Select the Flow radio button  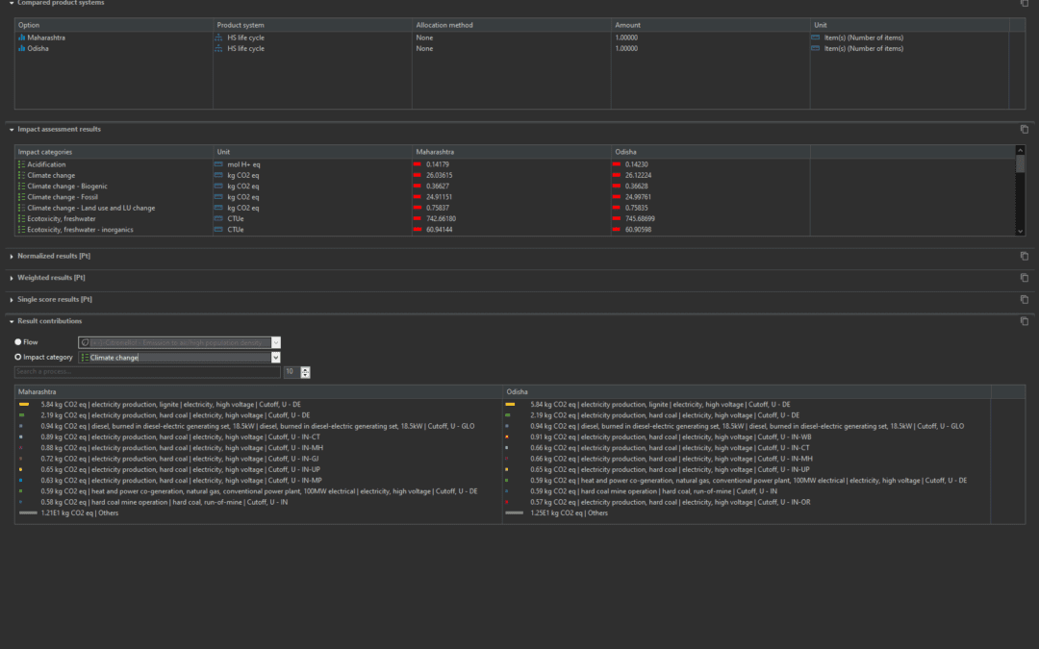18,342
